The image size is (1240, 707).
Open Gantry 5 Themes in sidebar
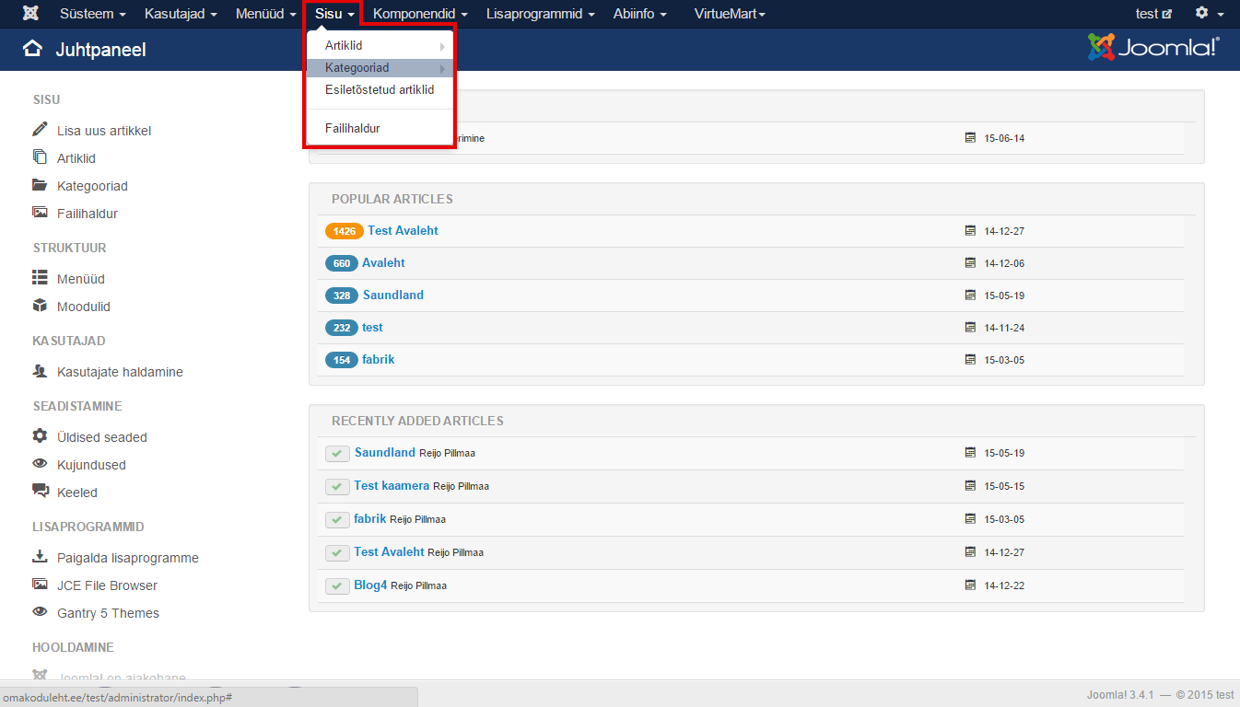pyautogui.click(x=108, y=613)
